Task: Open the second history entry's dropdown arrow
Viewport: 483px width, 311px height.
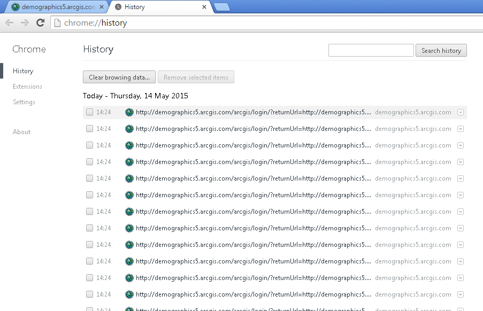Action: (461, 129)
